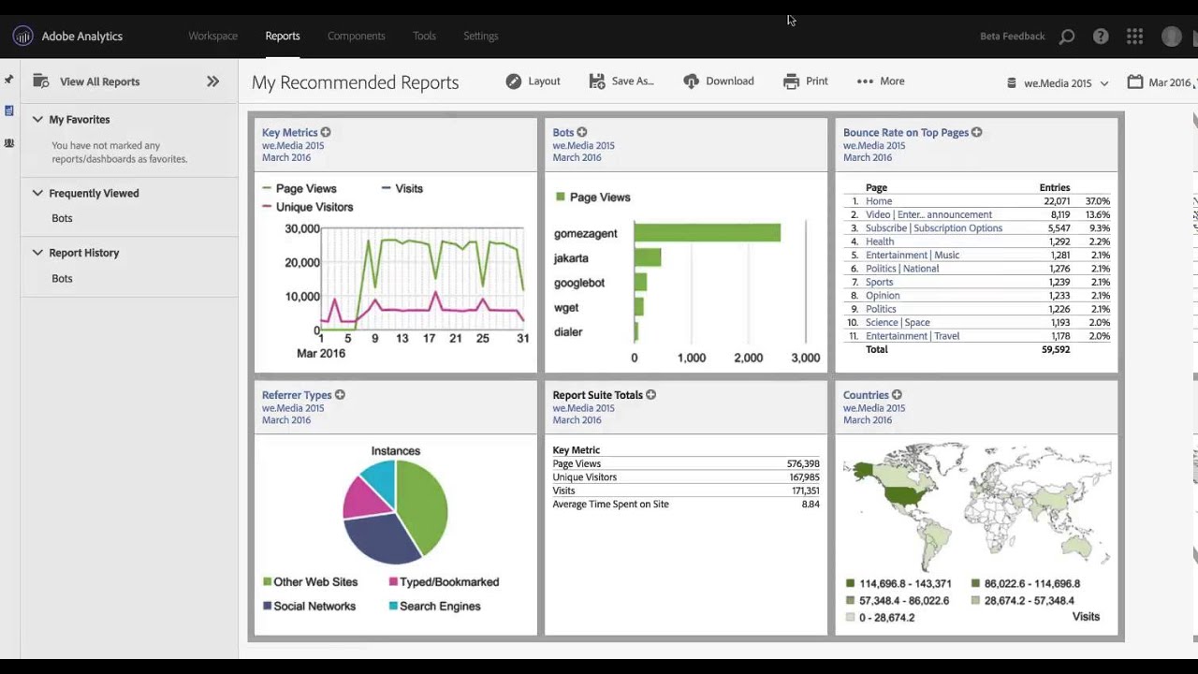
Task: Open the Subscribe | Subscription Options page link
Action: tap(933, 228)
